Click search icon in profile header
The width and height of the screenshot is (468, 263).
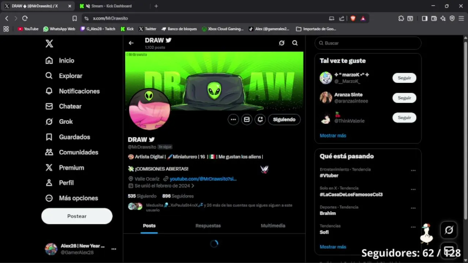pos(295,43)
